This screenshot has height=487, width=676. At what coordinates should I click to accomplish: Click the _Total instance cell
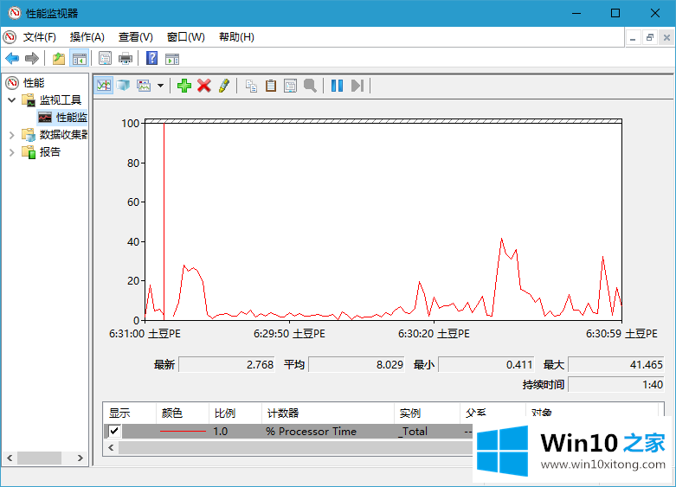(x=413, y=431)
